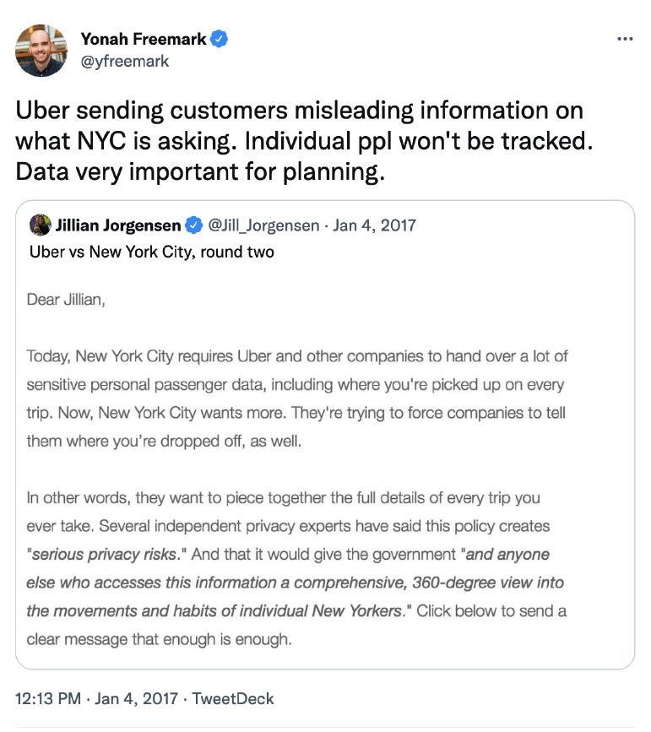Click Jillian Jorgensen's small avatar
The image size is (651, 732).
point(41,225)
